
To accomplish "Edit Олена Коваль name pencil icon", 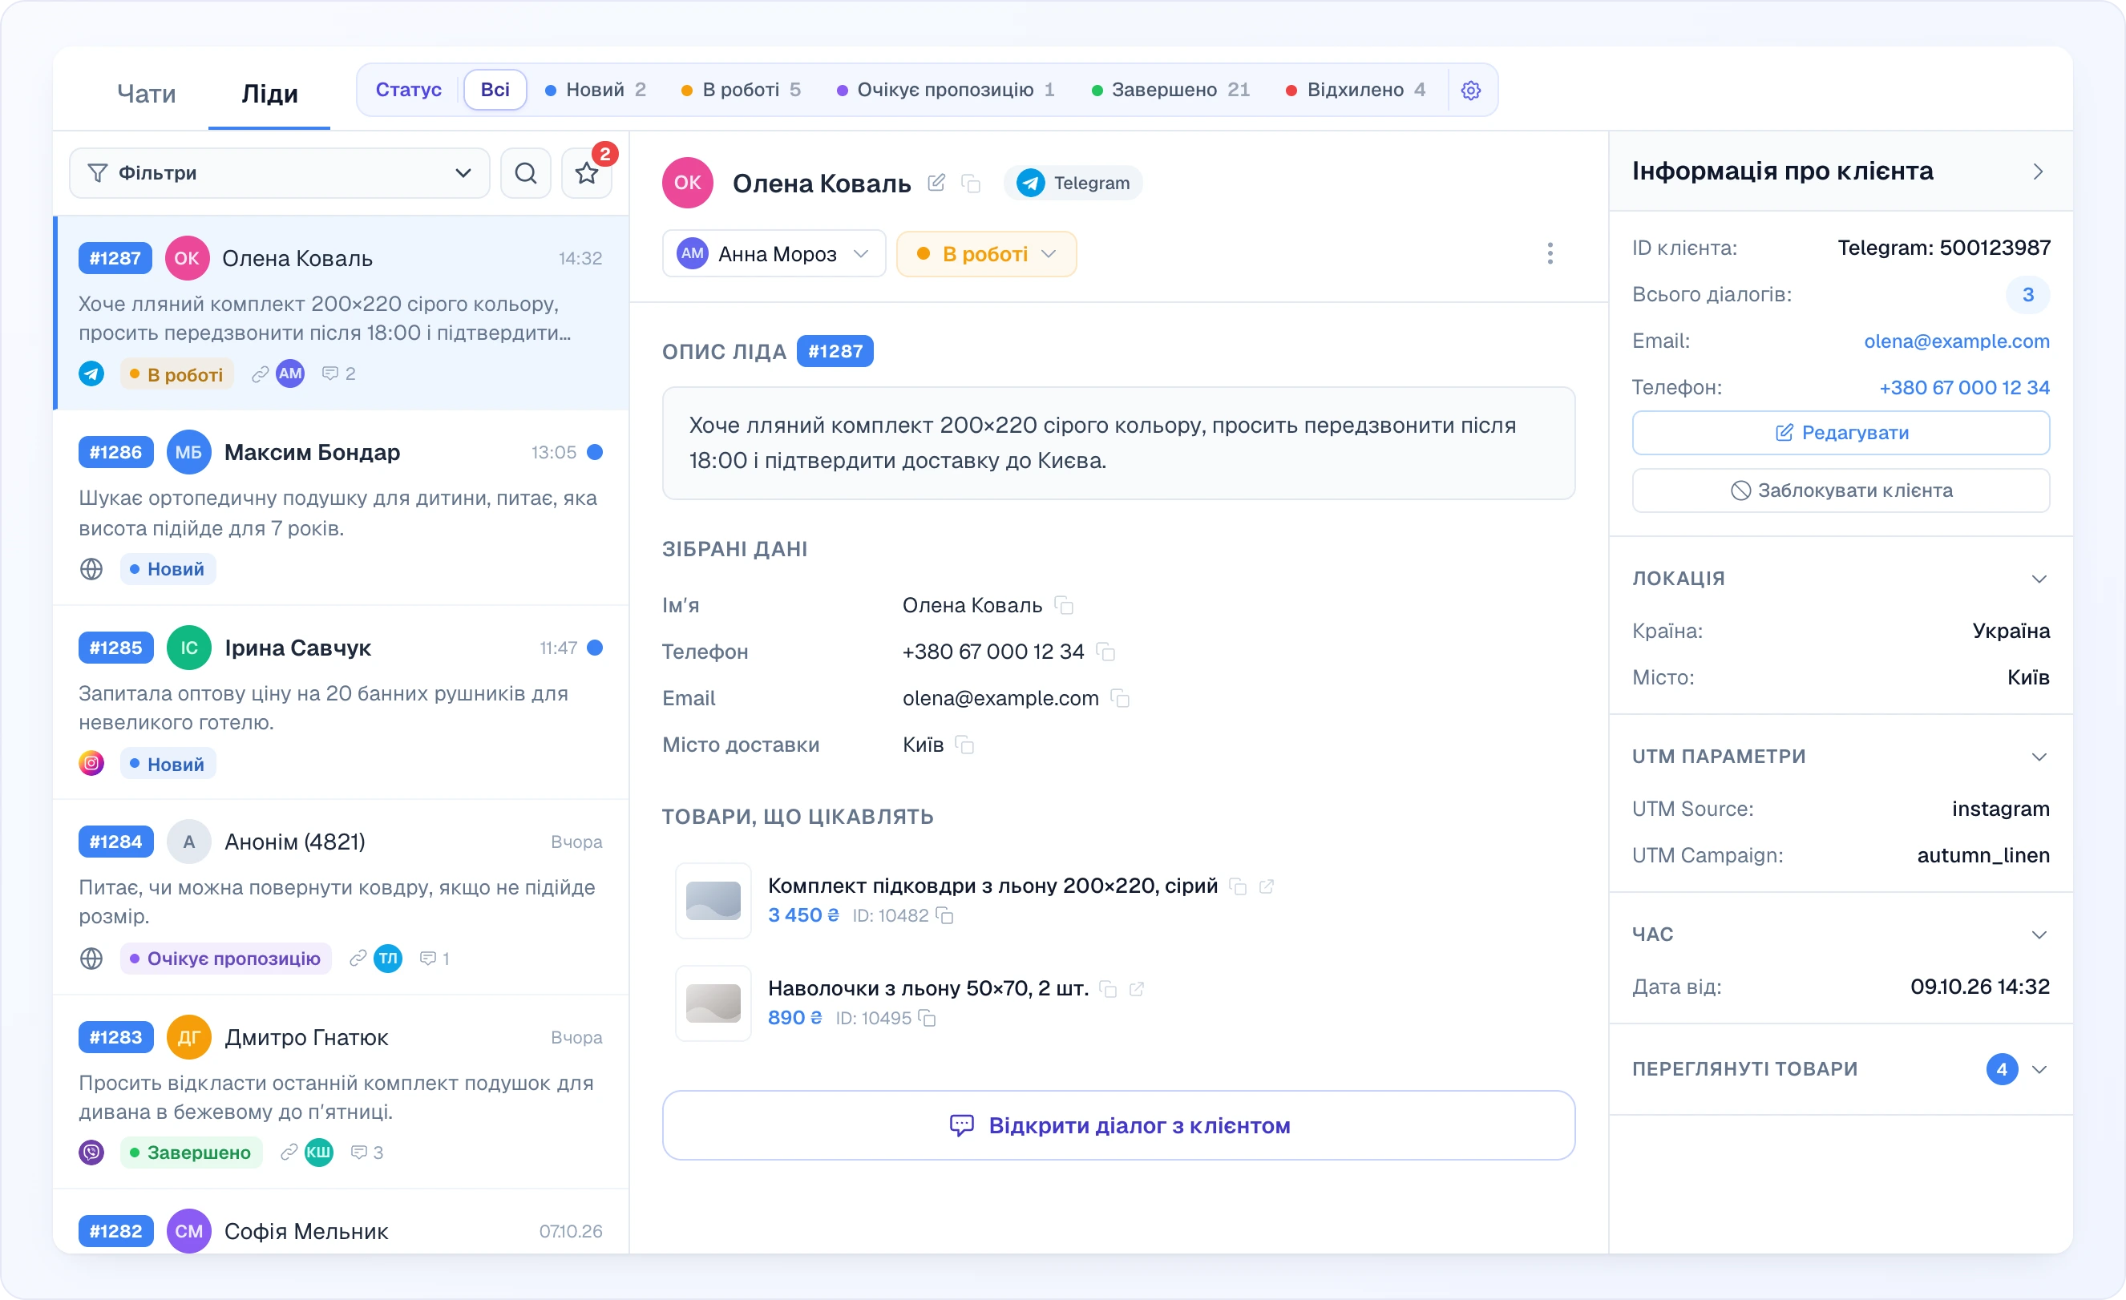I will pyautogui.click(x=936, y=183).
